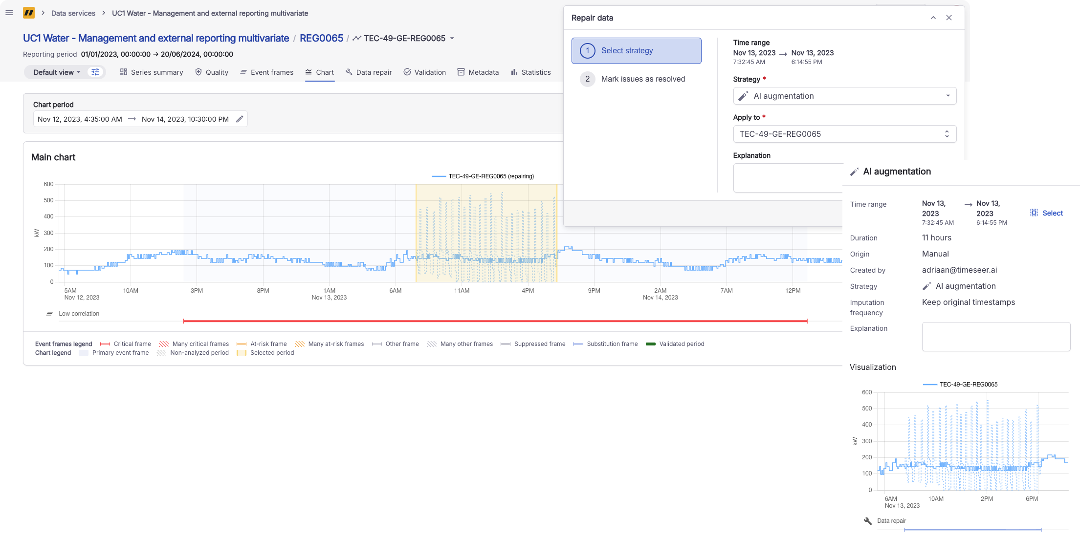Click the Explanation text field in side panel
This screenshot has height=537, width=1080.
coord(995,336)
